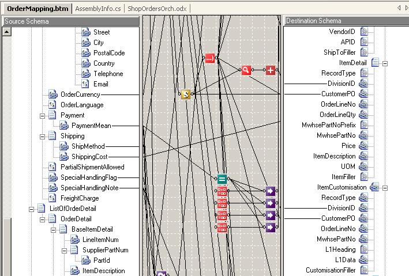Image resolution: width=409 pixels, height=276 pixels.
Task: Select the PaymentMean source node
Action: click(x=91, y=126)
